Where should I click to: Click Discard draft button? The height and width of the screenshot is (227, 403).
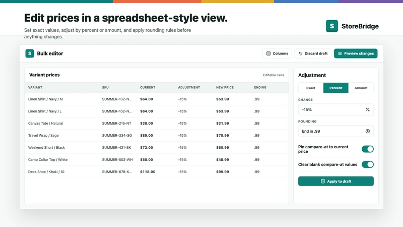[313, 53]
